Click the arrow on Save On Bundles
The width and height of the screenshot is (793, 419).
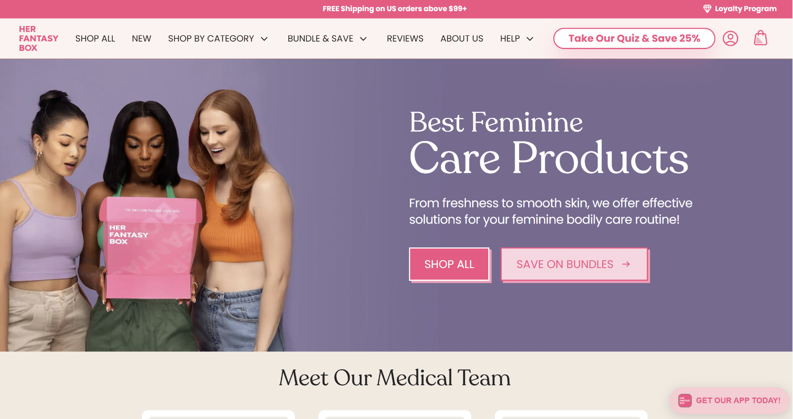pos(626,264)
